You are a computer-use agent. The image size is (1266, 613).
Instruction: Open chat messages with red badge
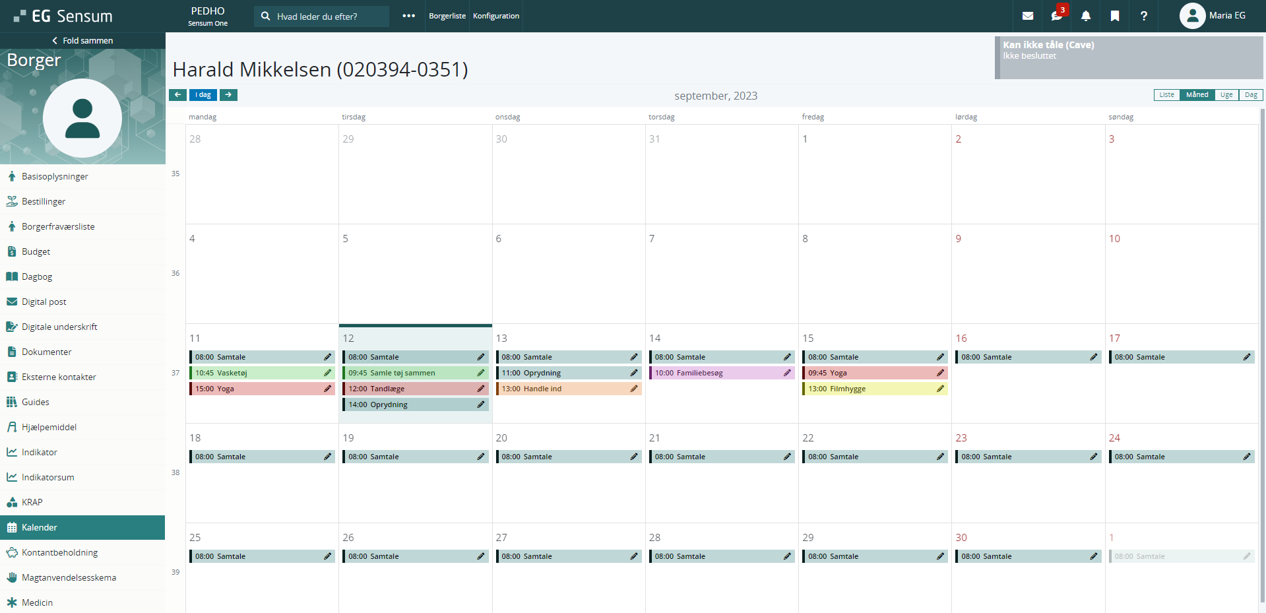point(1056,16)
